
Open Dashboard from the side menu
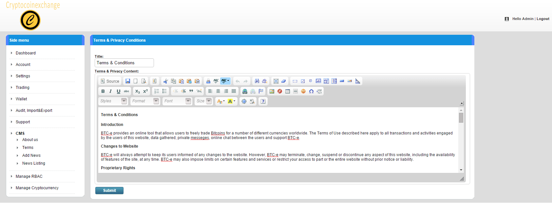pos(26,53)
